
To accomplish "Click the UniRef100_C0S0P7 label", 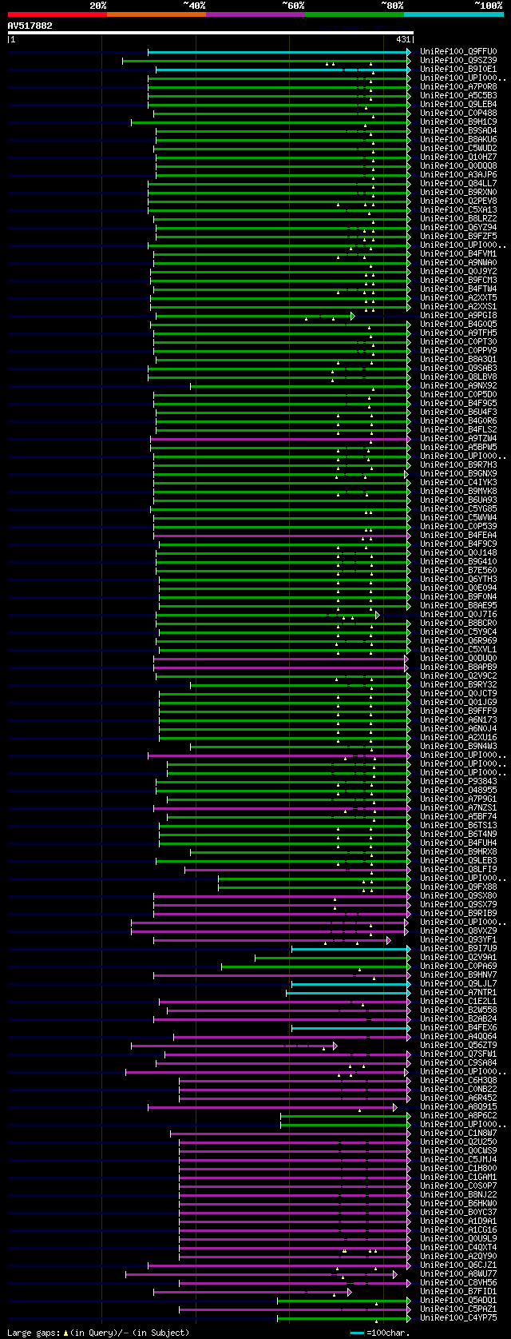I will (458, 1186).
